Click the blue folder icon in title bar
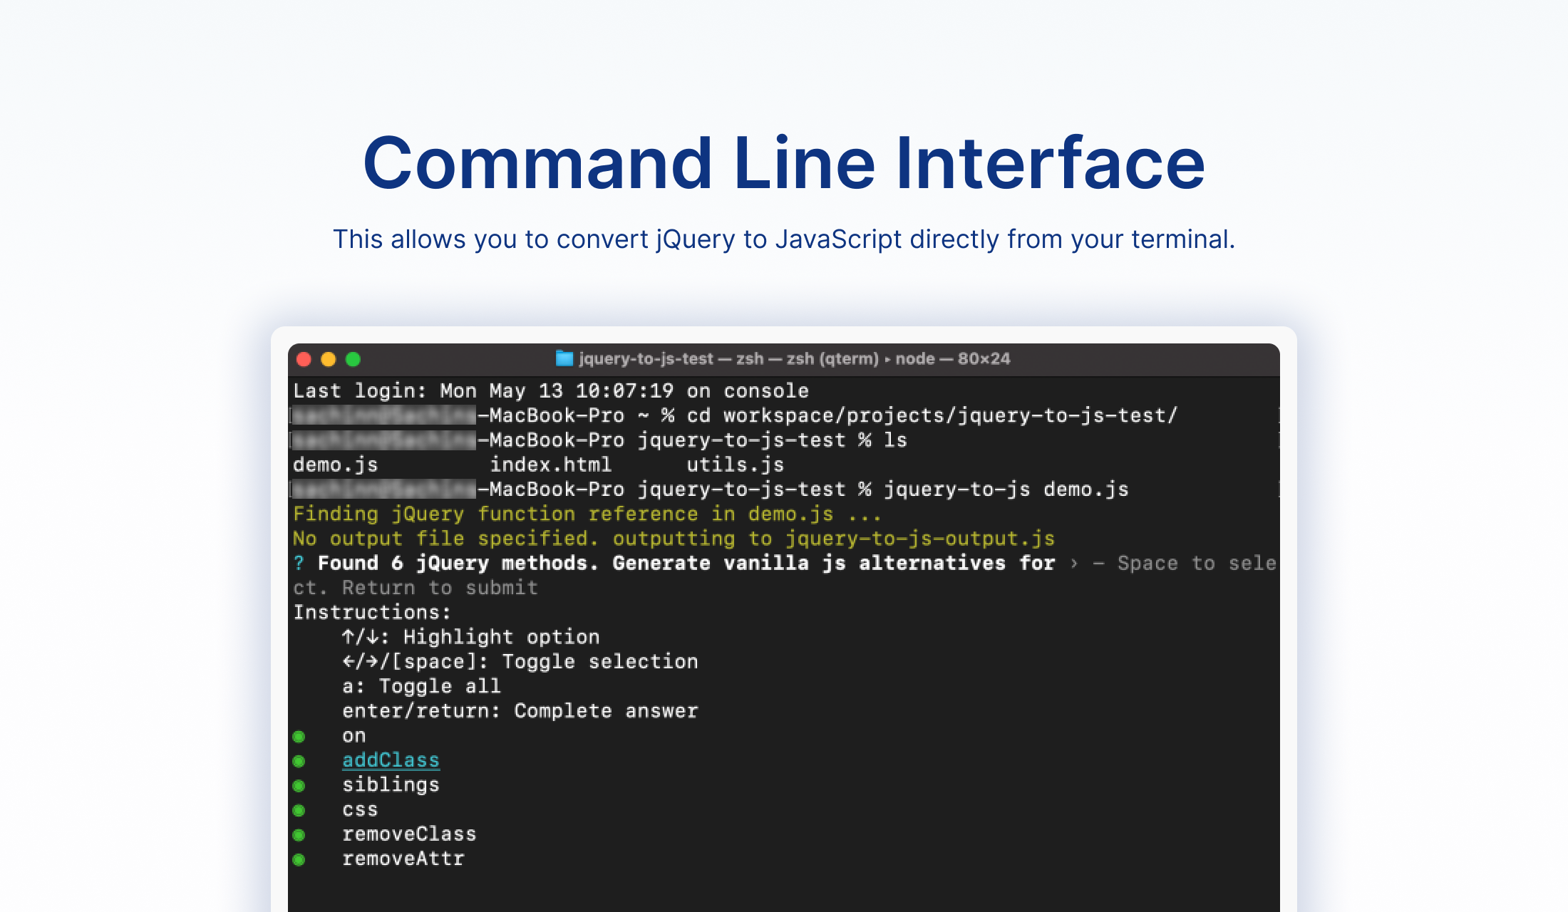 click(564, 358)
